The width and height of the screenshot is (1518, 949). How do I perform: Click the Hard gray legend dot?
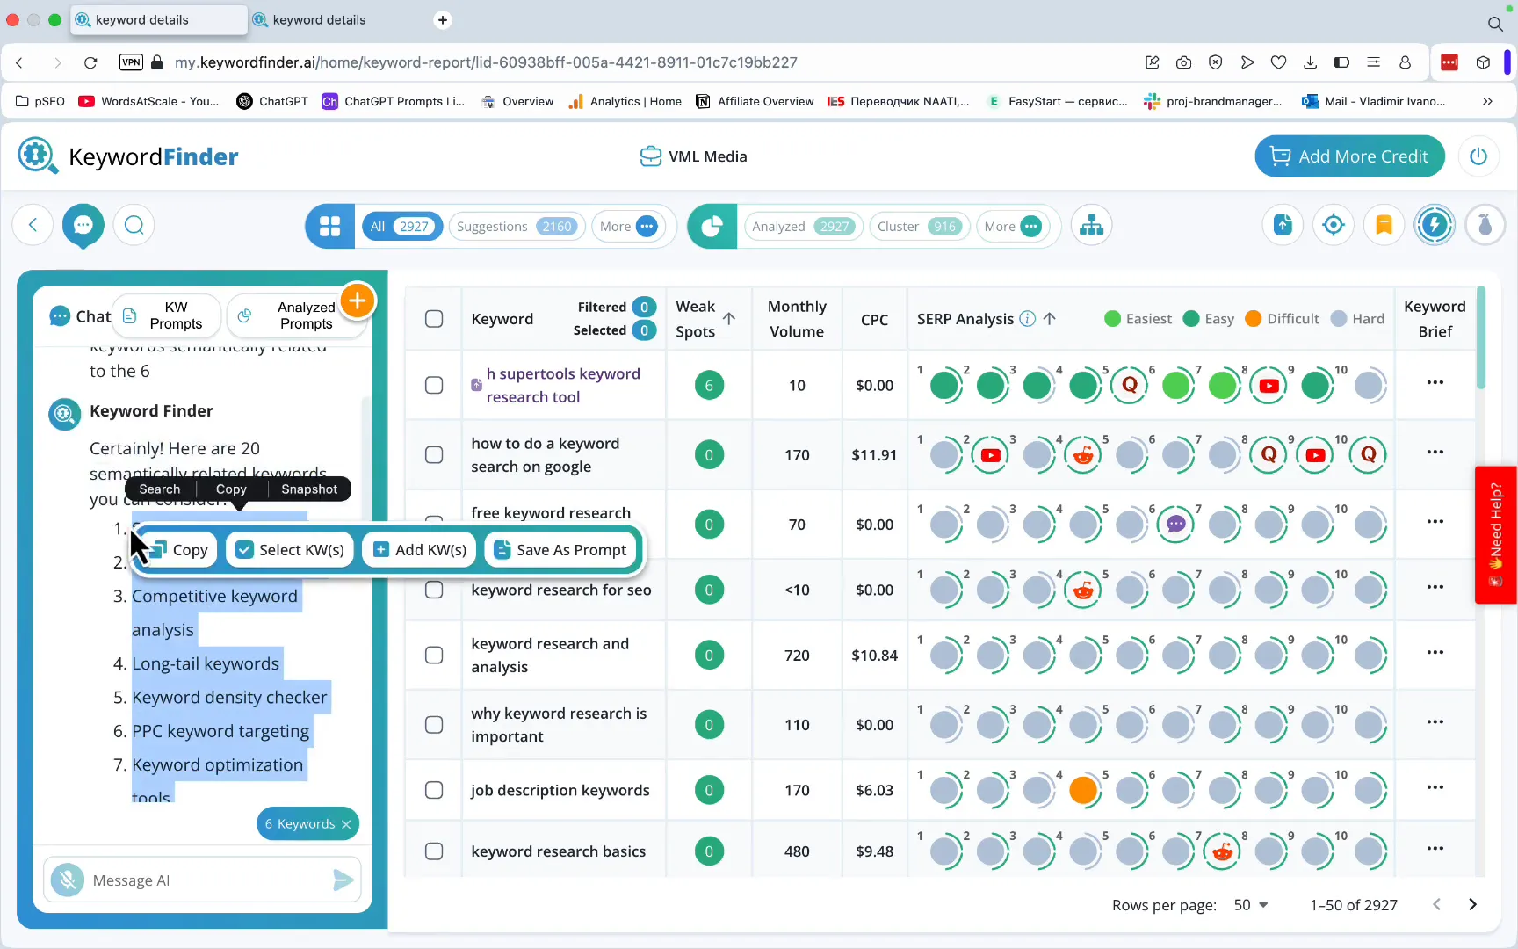coord(1339,319)
